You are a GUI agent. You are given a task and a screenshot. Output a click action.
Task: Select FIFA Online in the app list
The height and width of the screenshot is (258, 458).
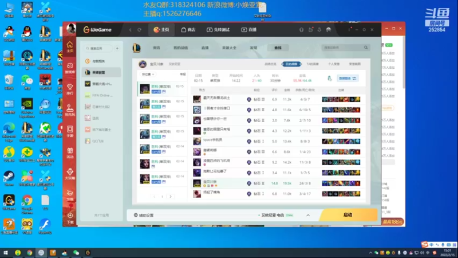101,95
